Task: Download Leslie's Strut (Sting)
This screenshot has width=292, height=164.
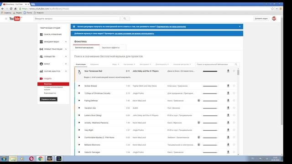Action: [x=228, y=115]
